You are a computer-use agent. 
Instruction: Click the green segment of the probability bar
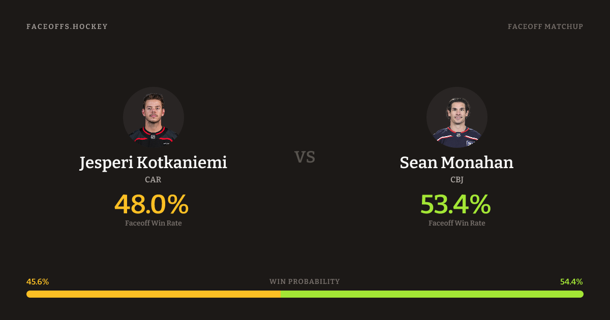pos(432,294)
